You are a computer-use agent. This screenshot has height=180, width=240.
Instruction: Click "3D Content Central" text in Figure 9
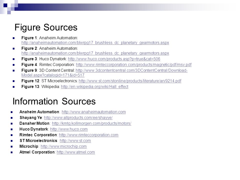57,70
